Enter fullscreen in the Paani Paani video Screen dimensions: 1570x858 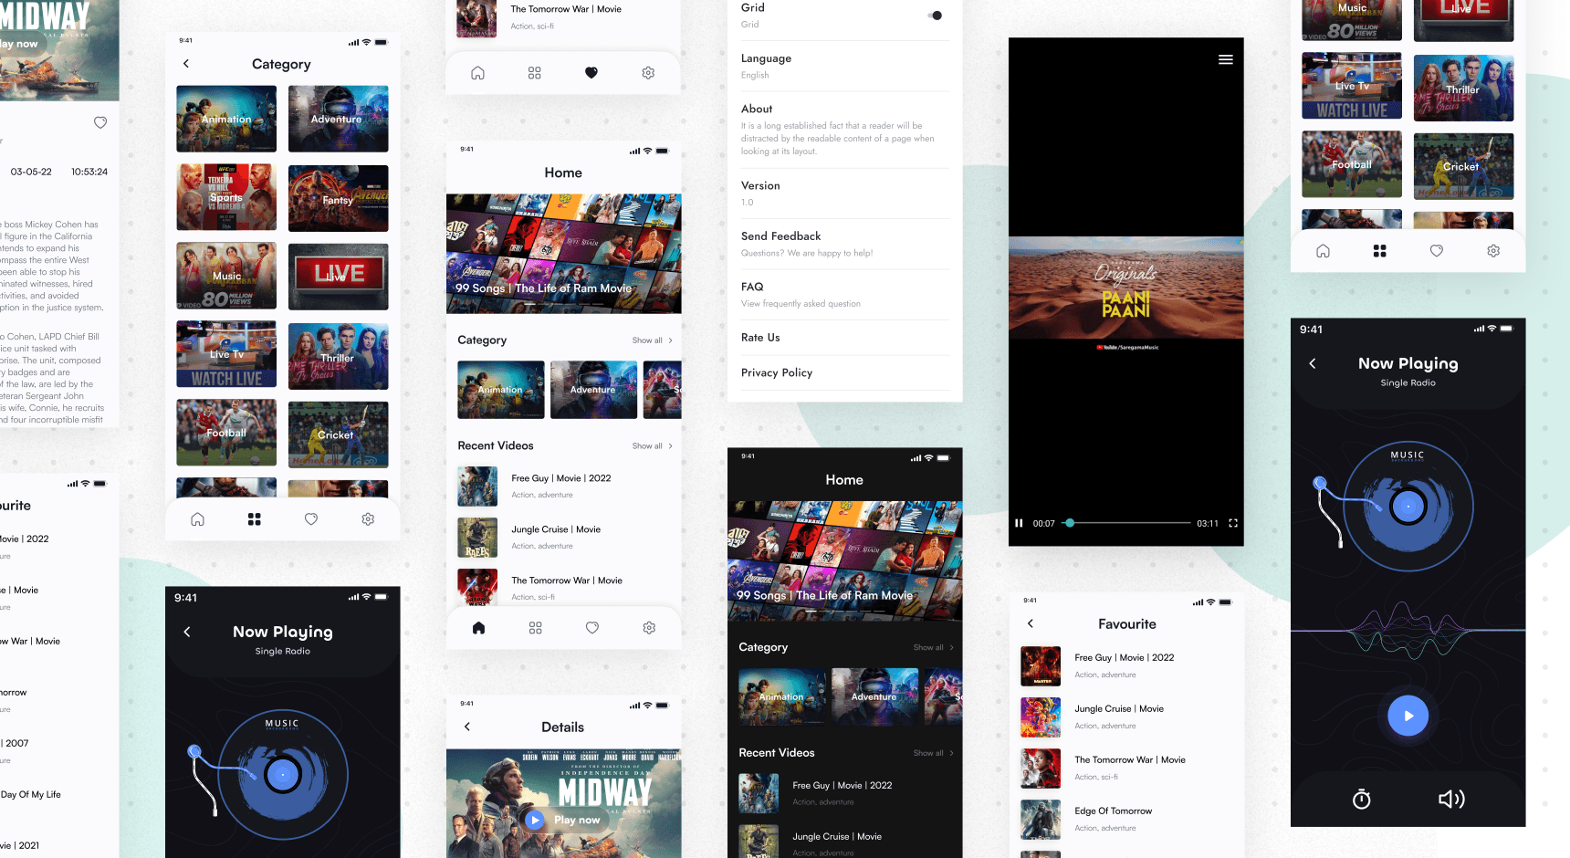(1233, 523)
